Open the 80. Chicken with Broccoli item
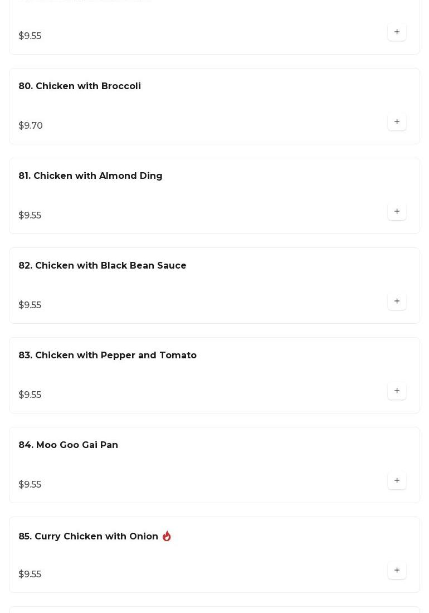This screenshot has height=613, width=429. tap(80, 86)
